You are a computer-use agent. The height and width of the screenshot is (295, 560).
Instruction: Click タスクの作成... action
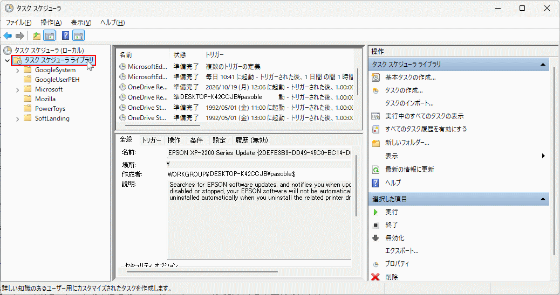(x=404, y=90)
